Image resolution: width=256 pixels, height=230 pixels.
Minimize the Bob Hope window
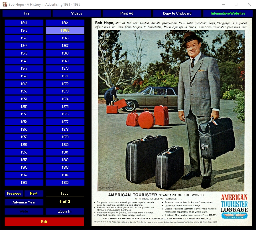pos(223,4)
